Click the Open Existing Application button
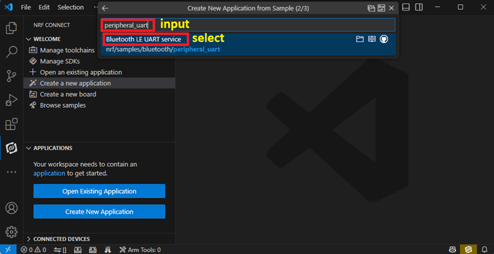The width and height of the screenshot is (494, 254). (x=99, y=192)
